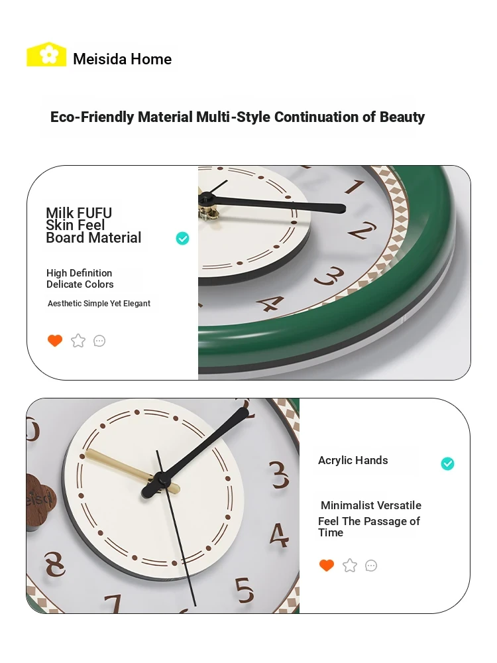
Task: Open the clock hands close-up image
Action: [x=163, y=506]
